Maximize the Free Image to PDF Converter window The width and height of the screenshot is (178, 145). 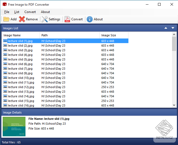click(x=159, y=4)
